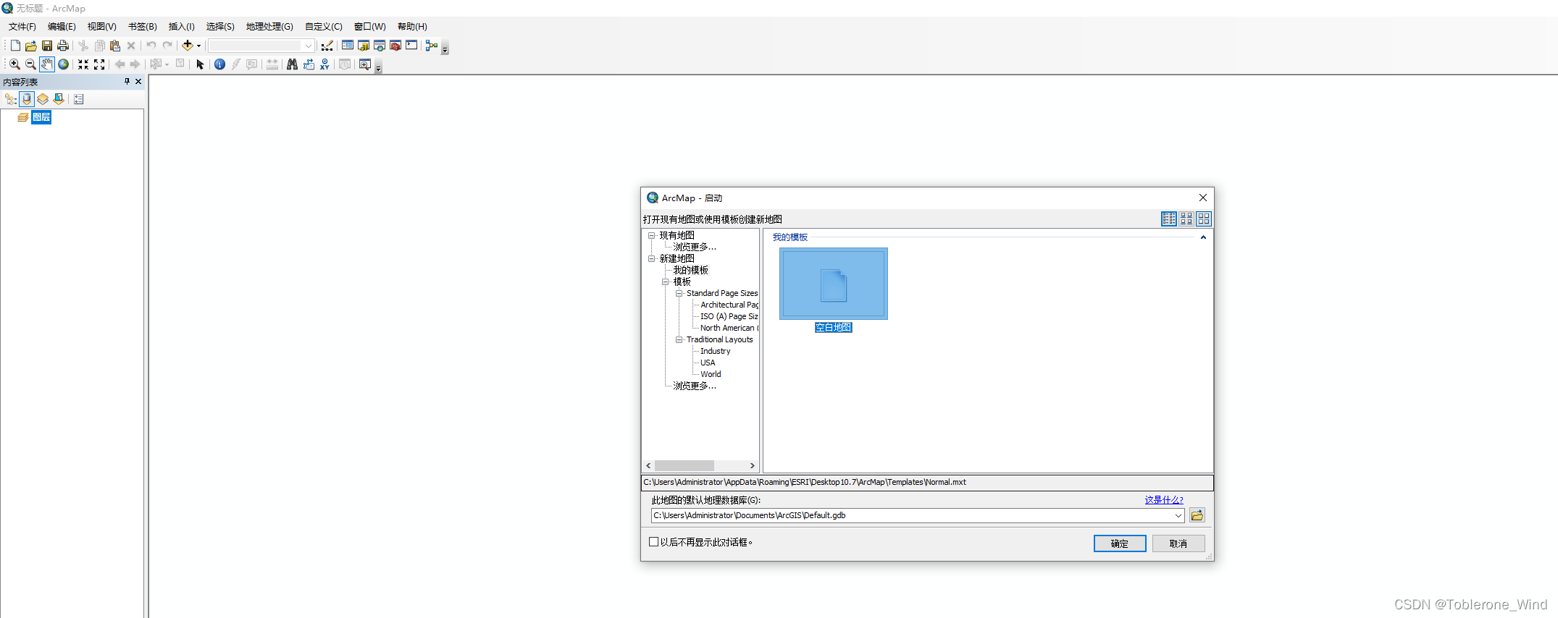
Task: Open the 编辑(E) menu
Action: pyautogui.click(x=62, y=27)
